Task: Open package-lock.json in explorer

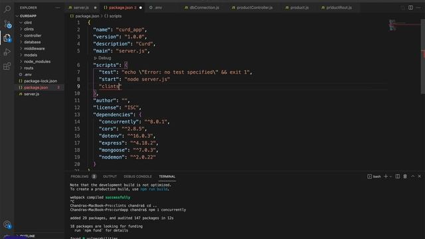Action: (39, 81)
